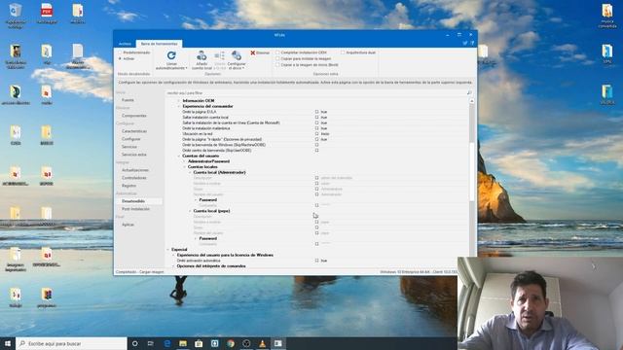Image resolution: width=623 pixels, height=350 pixels.
Task: Select the NTLite taskbar button
Action: (278, 343)
